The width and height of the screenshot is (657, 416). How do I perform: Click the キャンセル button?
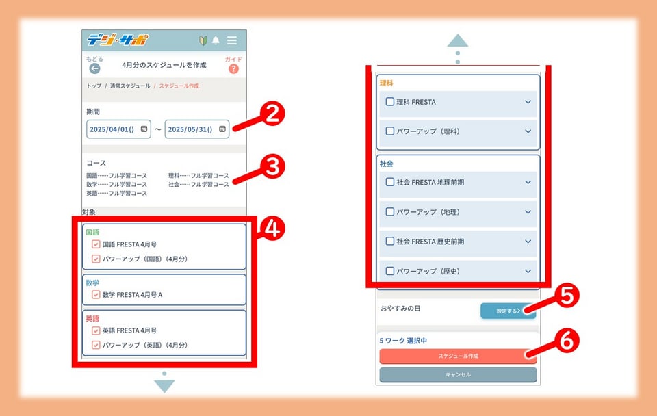(x=458, y=374)
